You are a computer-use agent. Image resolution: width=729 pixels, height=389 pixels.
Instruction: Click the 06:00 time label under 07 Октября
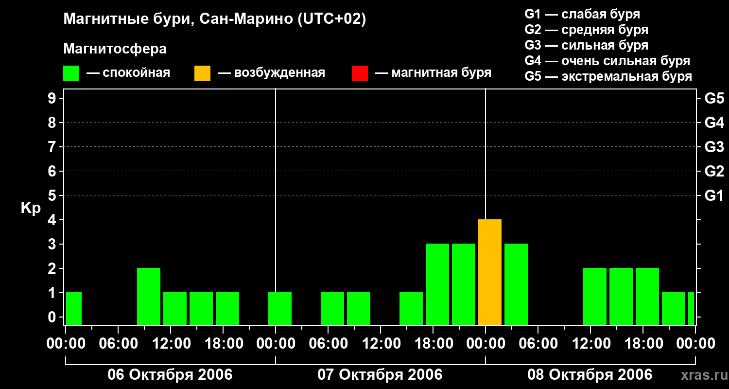click(x=328, y=343)
